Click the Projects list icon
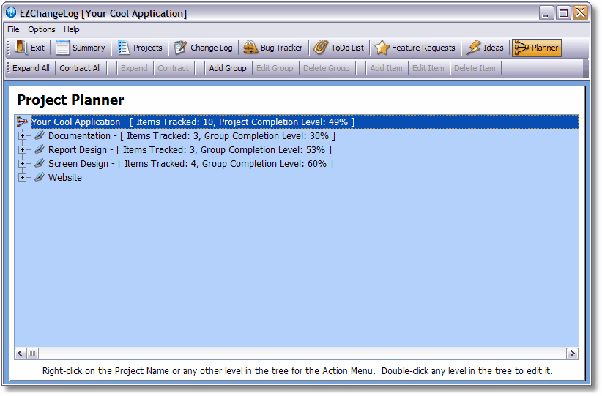Viewport: 602px width, 396px height. [x=123, y=48]
